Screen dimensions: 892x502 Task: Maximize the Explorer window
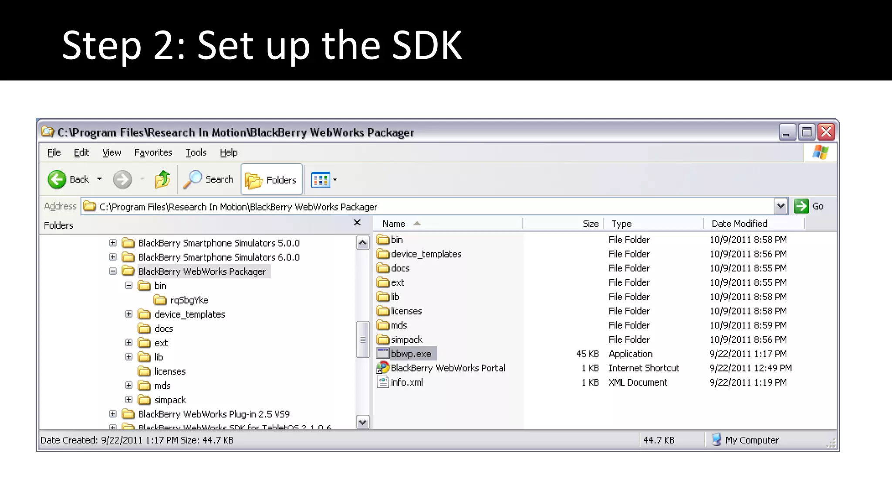pyautogui.click(x=807, y=132)
